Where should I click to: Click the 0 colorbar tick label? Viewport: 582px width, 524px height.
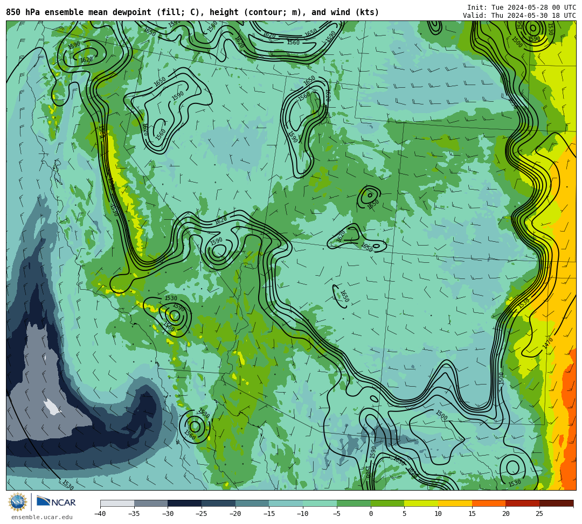coord(371,514)
